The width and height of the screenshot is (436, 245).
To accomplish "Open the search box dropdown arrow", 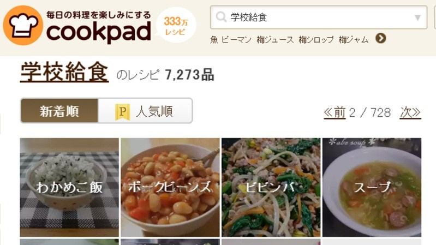I will click(417, 17).
